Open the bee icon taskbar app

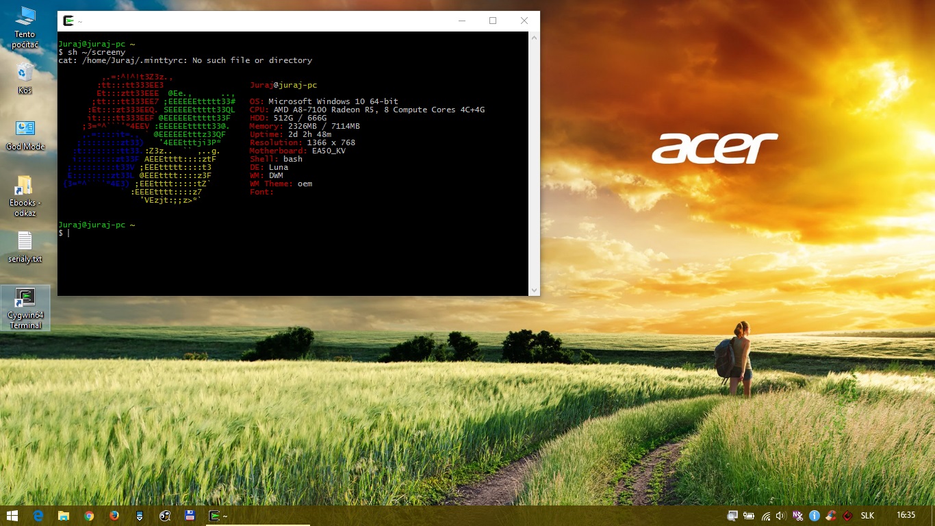point(165,516)
